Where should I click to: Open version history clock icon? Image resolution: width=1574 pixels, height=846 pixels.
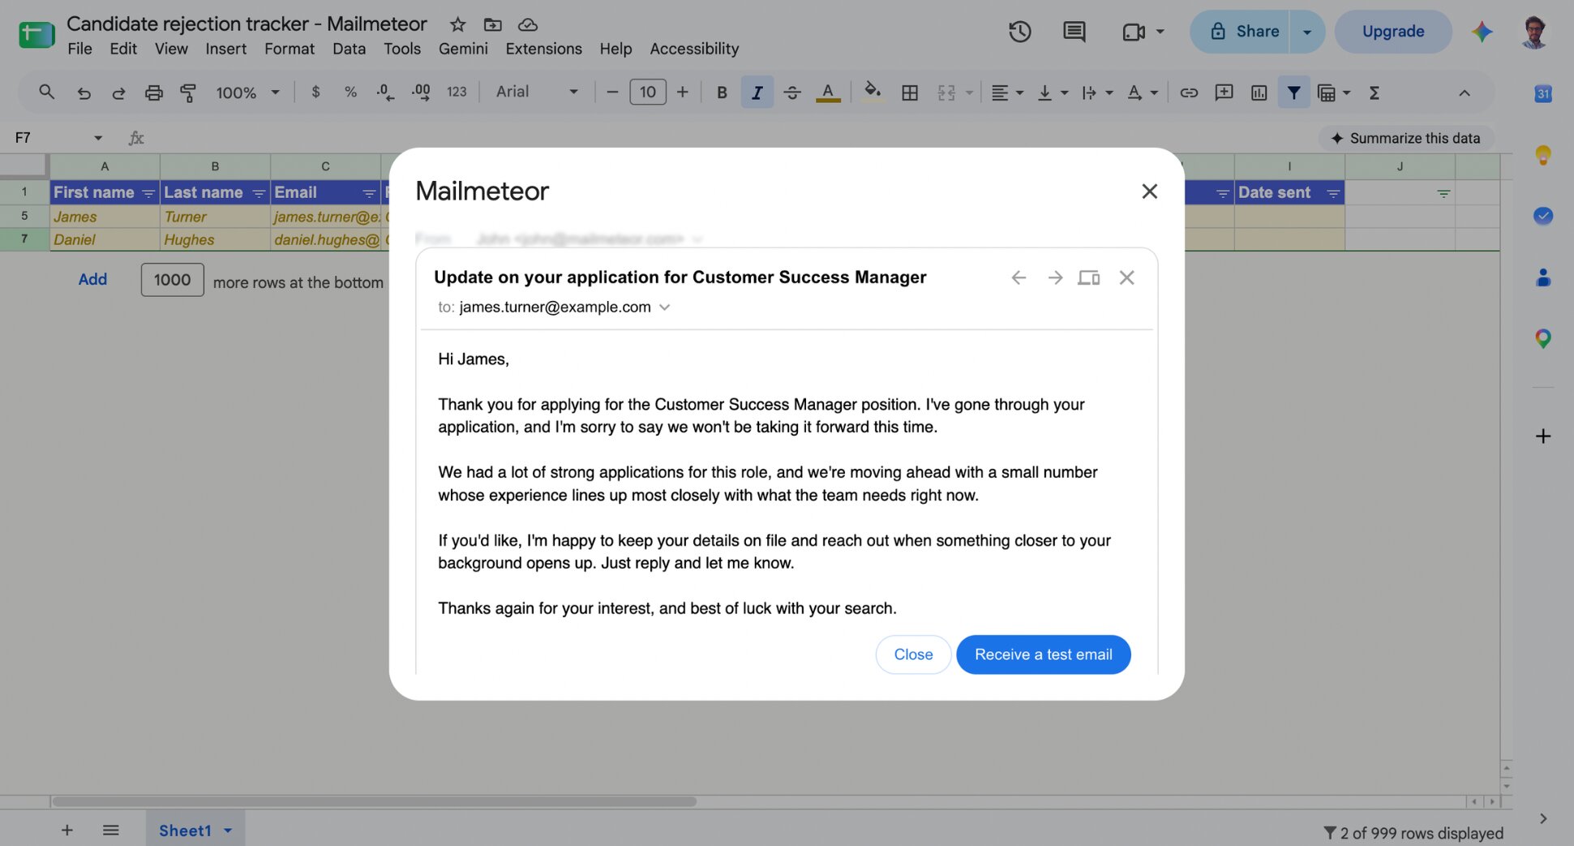click(1019, 32)
